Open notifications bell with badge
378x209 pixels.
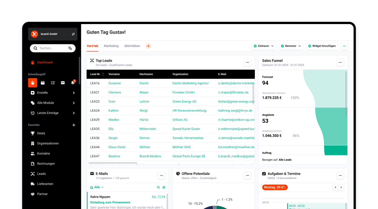(x=73, y=83)
